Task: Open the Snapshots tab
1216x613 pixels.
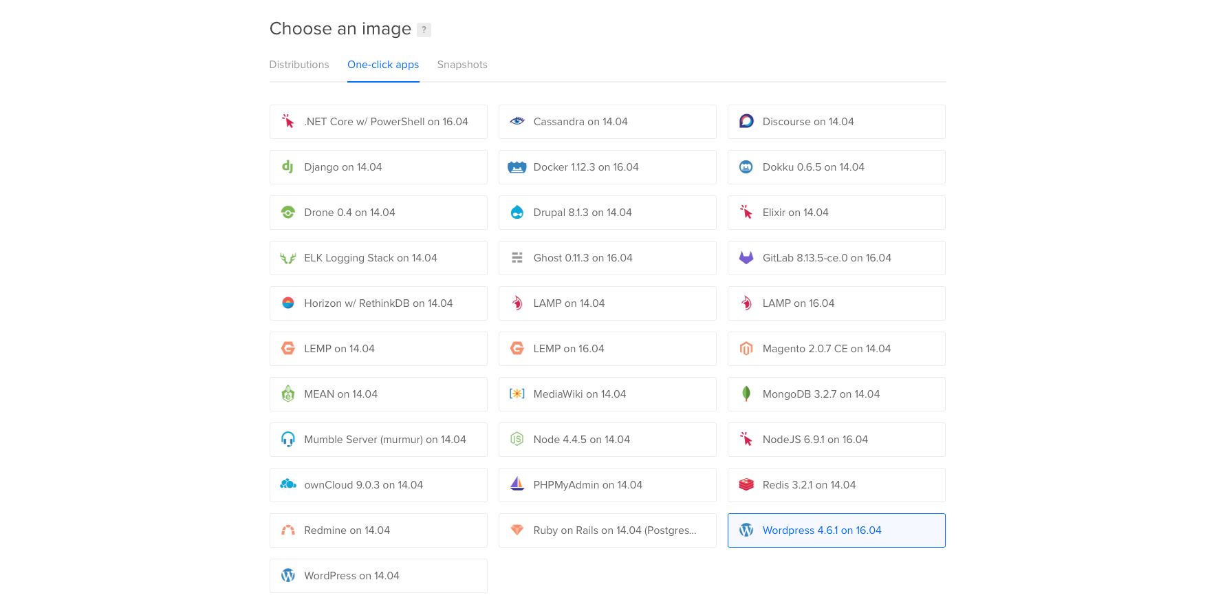Action: click(462, 65)
